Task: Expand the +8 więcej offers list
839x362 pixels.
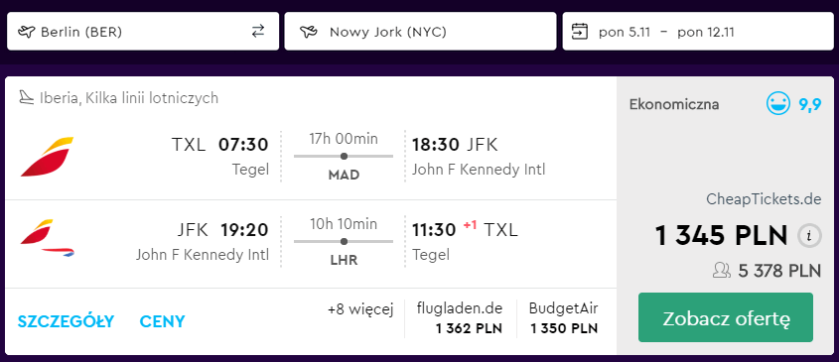Action: click(x=360, y=309)
